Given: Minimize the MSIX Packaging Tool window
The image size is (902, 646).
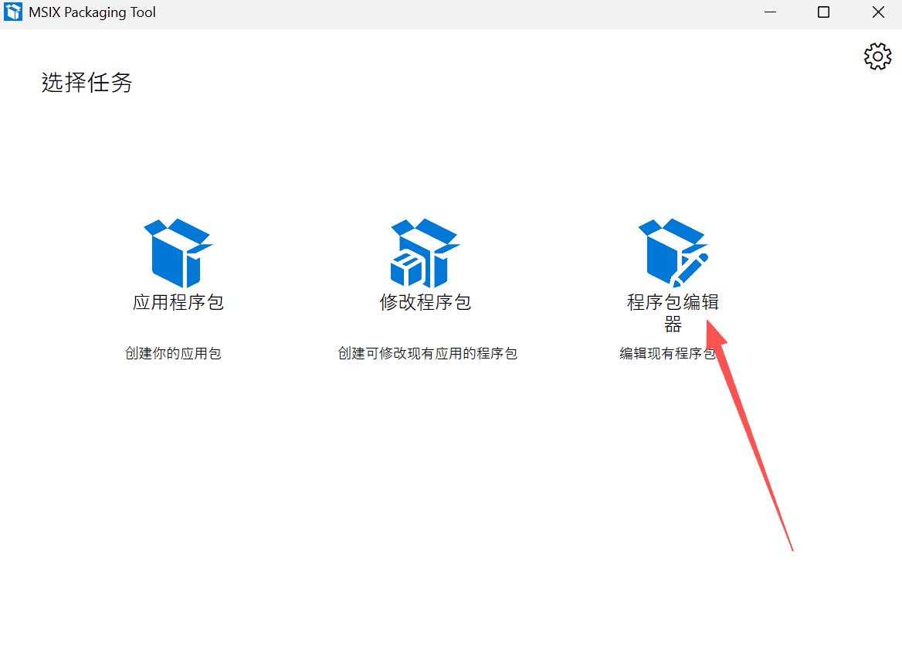Looking at the screenshot, I should (x=770, y=12).
